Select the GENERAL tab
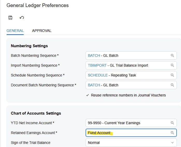This screenshot has height=147, width=181. point(15,31)
